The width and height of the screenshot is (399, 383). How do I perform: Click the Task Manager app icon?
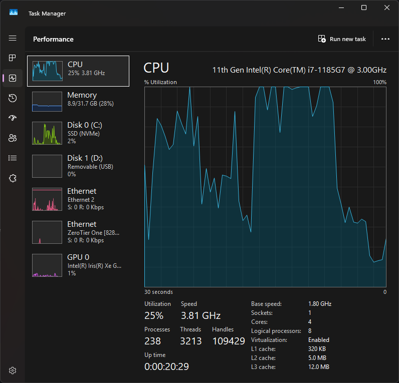coord(14,12)
